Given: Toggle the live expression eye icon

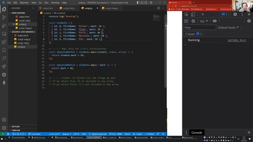Looking at the screenshot, I should (x=215, y=21).
